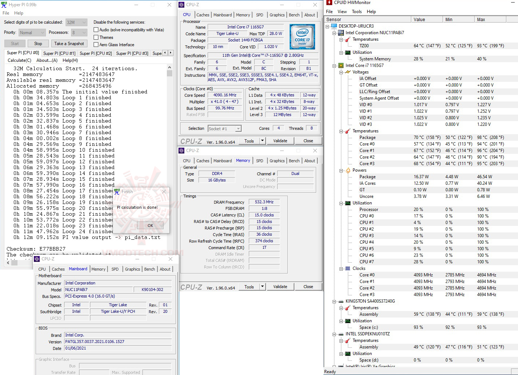Click the Hyper PI title bar icon
518x375 pixels.
click(4, 4)
